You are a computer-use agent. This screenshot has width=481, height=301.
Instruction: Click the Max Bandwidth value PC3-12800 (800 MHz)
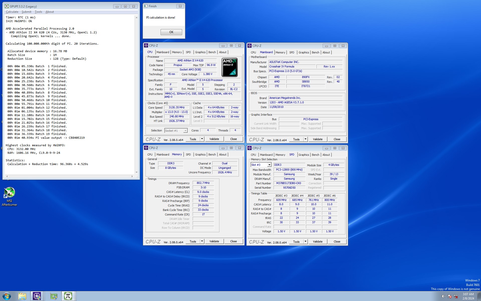point(289,170)
